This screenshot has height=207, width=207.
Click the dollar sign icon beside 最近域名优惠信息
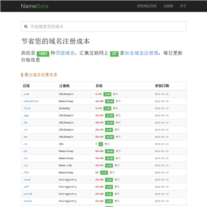tap(22, 75)
